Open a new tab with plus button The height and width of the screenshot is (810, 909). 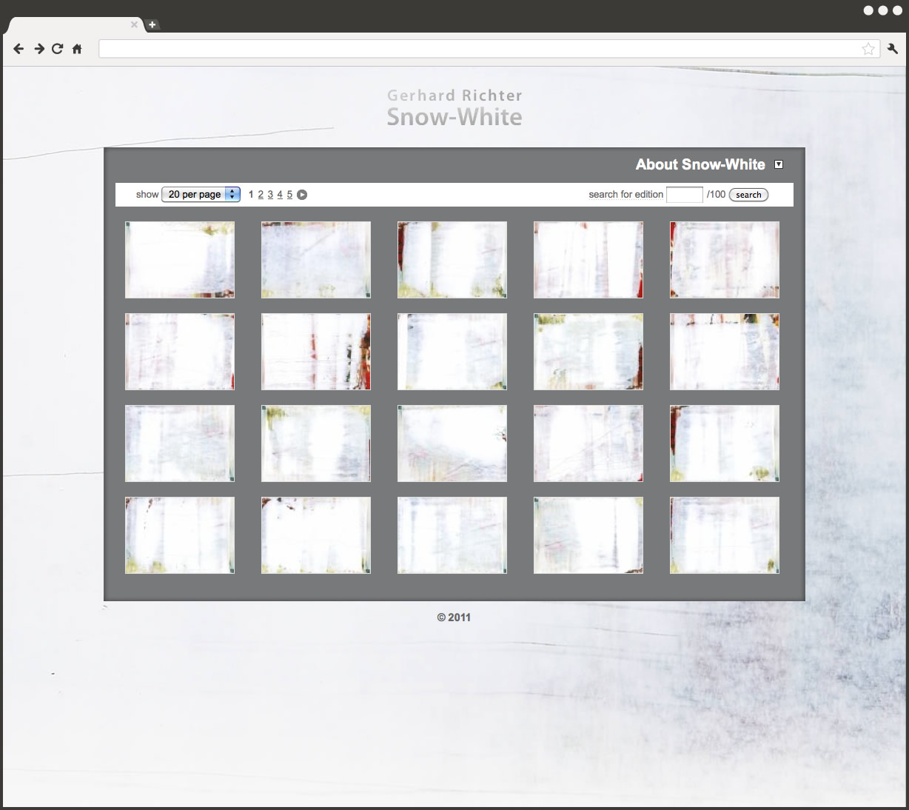(x=152, y=24)
